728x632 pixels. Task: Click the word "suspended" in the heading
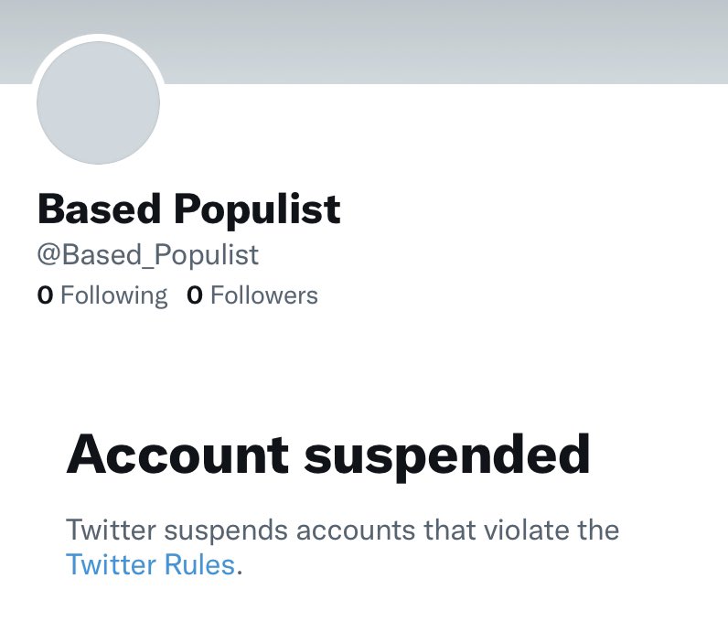447,455
